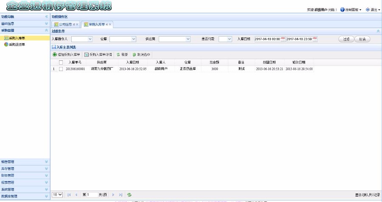Collapse the 功能导航 sidebar panel
This screenshot has height=202, width=382.
pos(47,17)
